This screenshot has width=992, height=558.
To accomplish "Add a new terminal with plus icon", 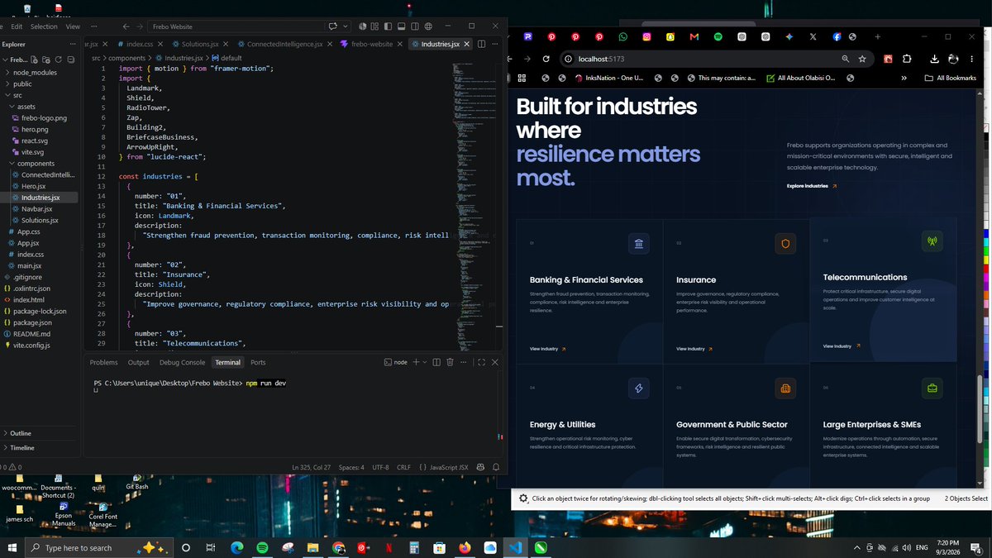I will point(416,362).
